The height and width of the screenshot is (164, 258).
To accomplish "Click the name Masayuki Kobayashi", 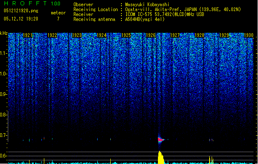I will pos(147,5).
